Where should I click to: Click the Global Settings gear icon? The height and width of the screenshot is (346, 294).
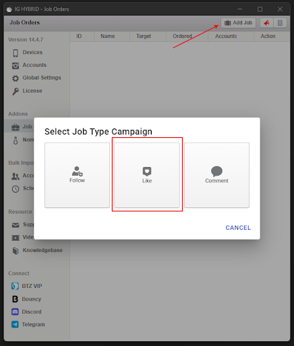point(16,78)
